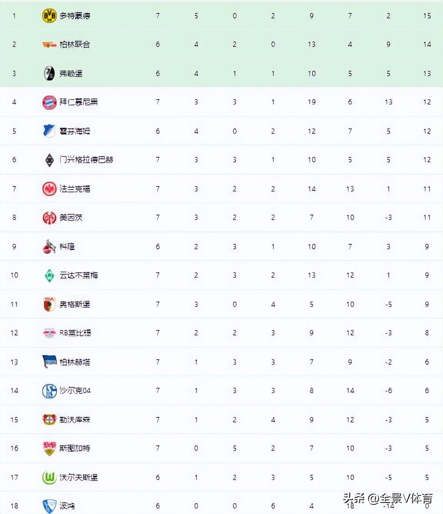Click the Union Berlin team logo
Screen dimensions: 443x514
tap(49, 45)
